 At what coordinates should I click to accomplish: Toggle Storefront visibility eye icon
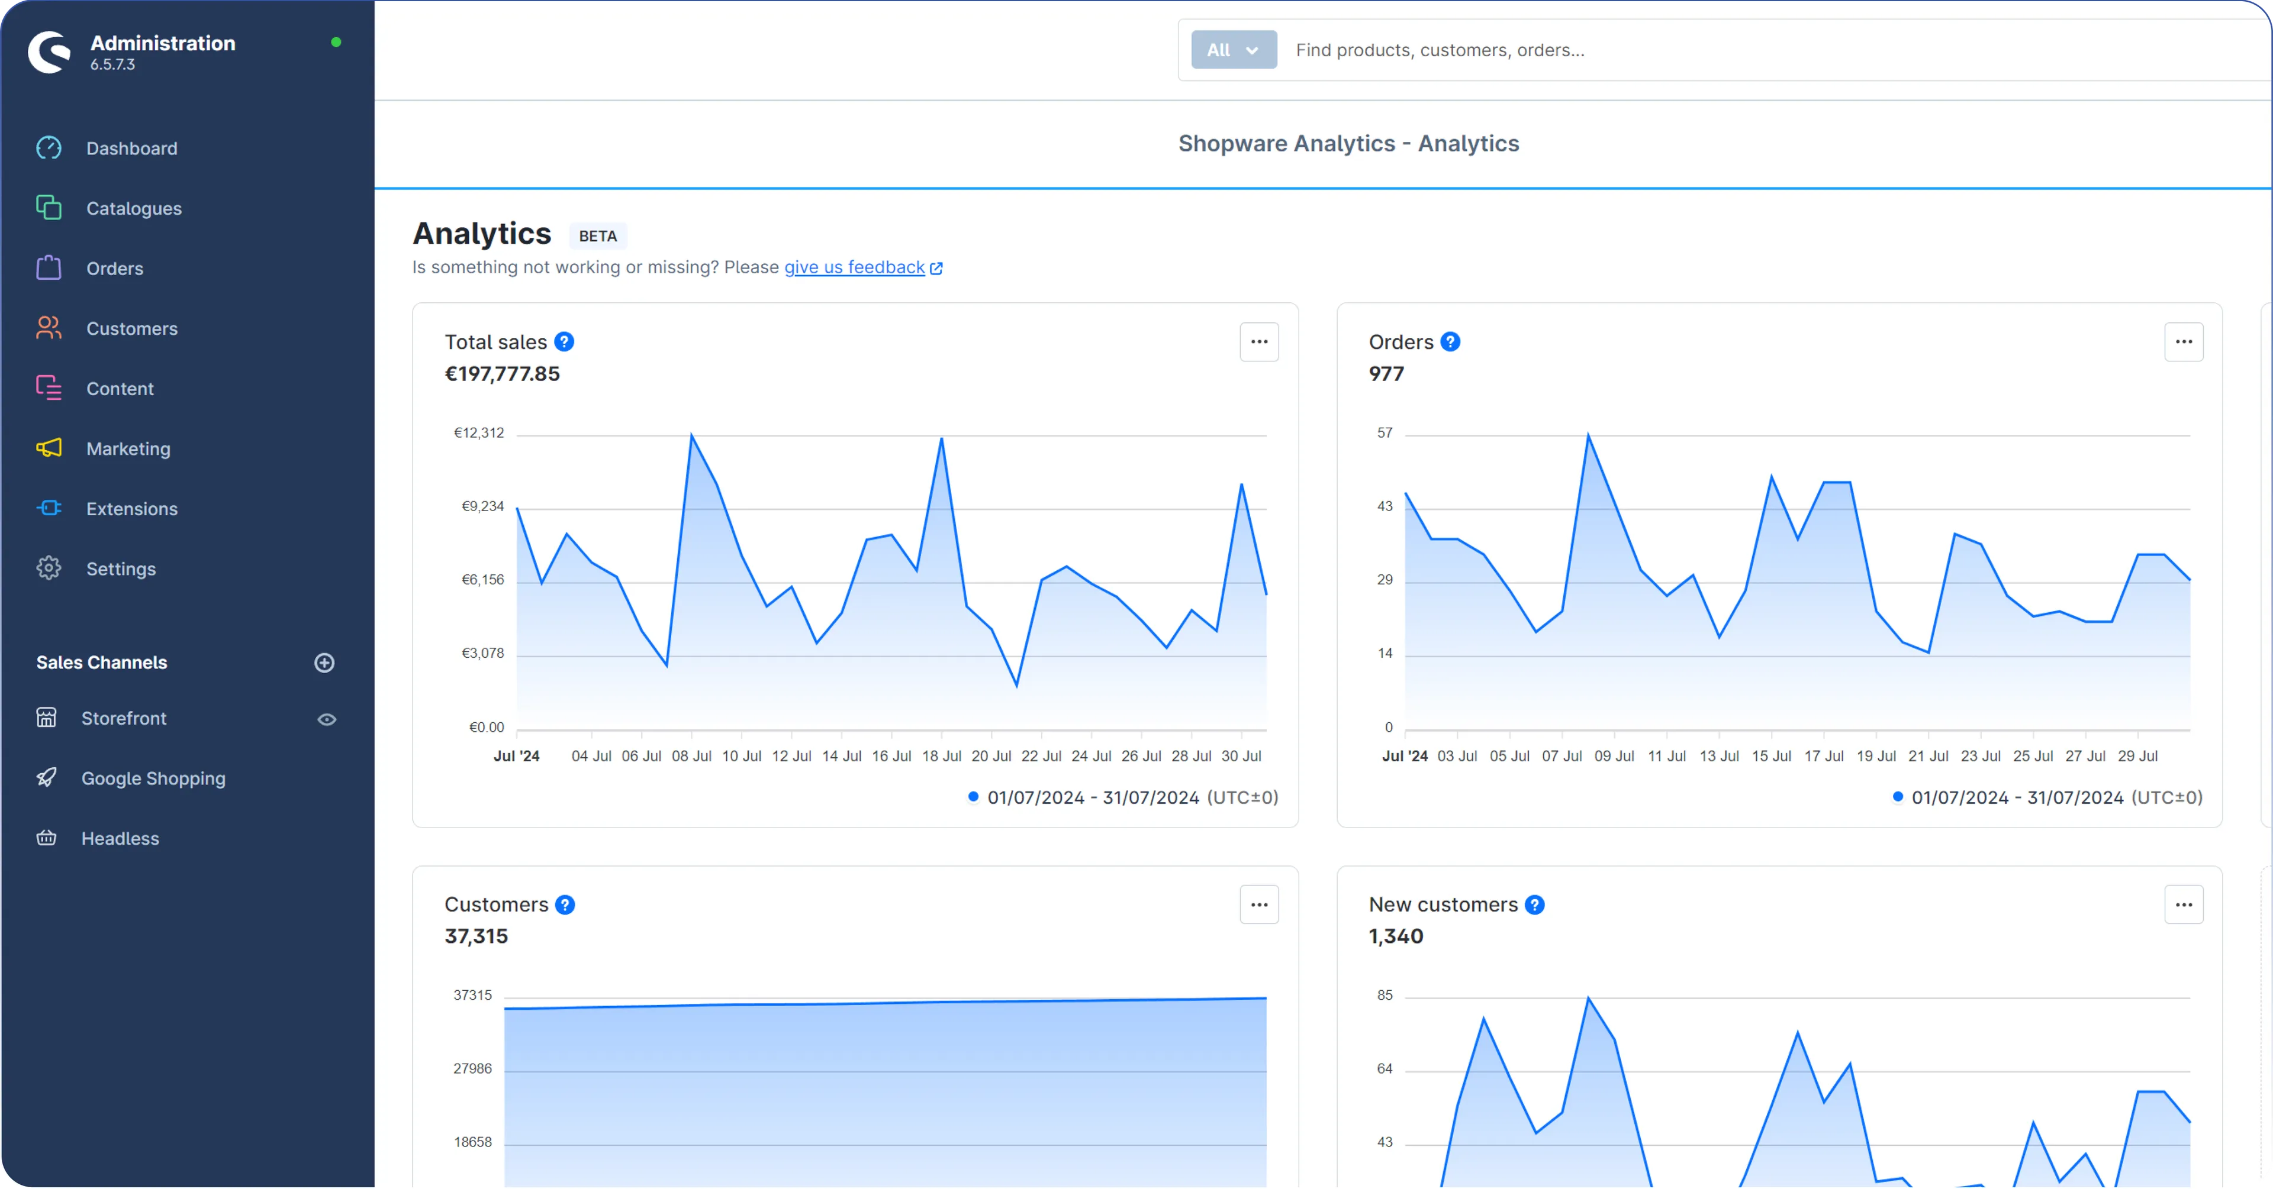(327, 720)
